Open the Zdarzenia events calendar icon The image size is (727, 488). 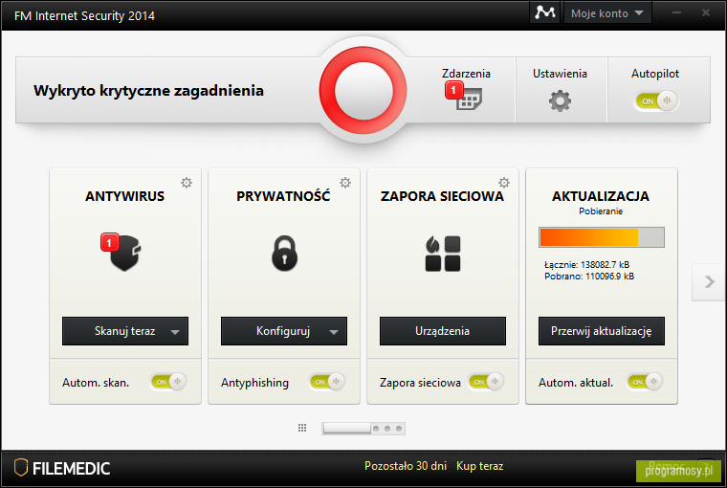pyautogui.click(x=469, y=99)
